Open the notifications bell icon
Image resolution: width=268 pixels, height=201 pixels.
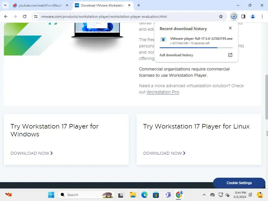coord(250,195)
